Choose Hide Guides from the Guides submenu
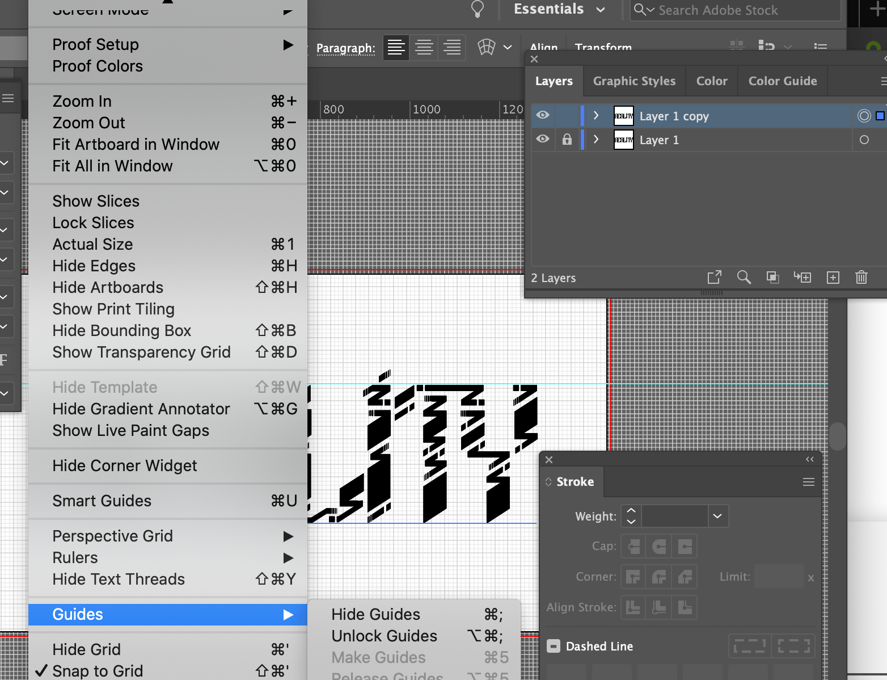The image size is (887, 680). click(x=375, y=614)
